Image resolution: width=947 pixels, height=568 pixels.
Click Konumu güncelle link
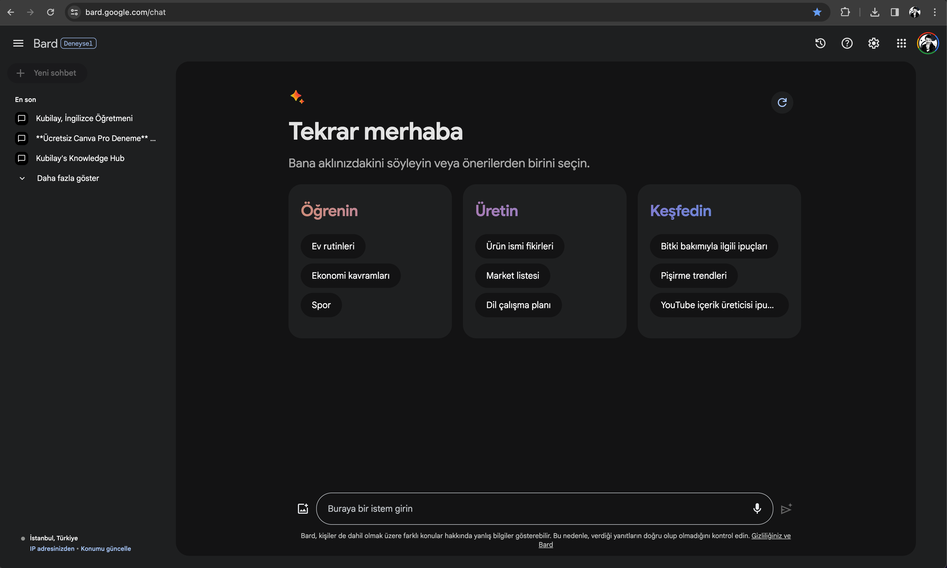[x=106, y=549]
